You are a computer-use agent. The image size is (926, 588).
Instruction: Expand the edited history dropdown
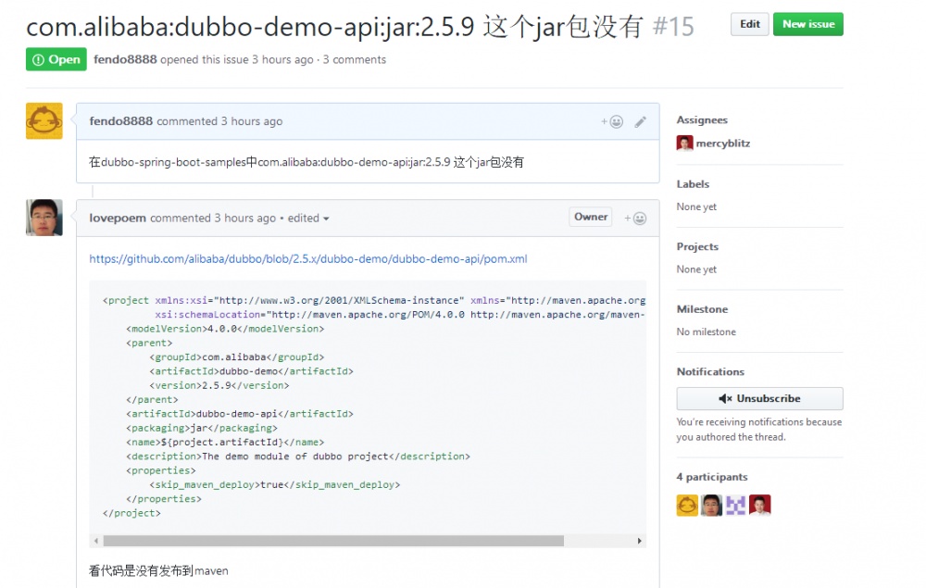pos(308,218)
